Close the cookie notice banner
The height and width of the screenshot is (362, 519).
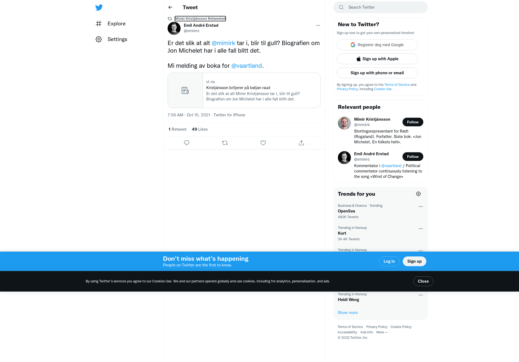tap(423, 281)
